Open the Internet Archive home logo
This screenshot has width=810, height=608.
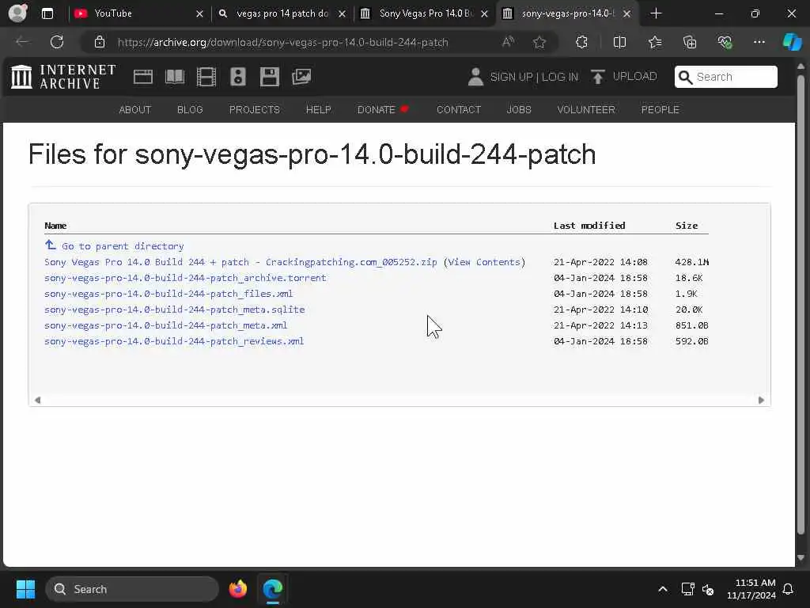[x=63, y=77]
